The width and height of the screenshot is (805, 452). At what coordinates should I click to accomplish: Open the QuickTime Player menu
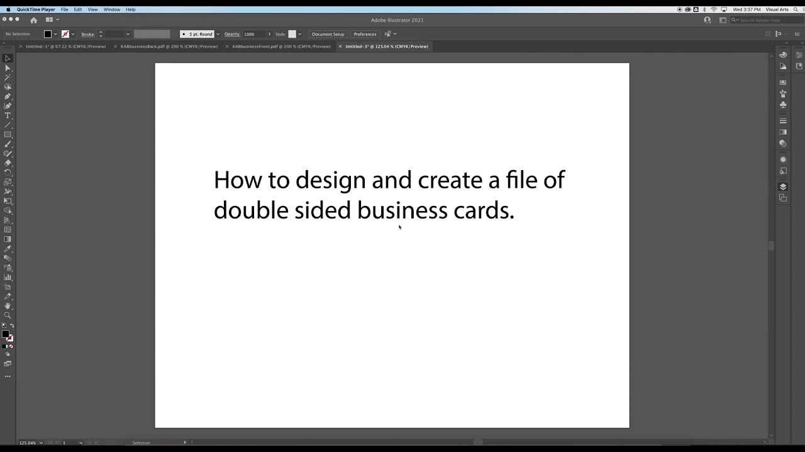(36, 9)
